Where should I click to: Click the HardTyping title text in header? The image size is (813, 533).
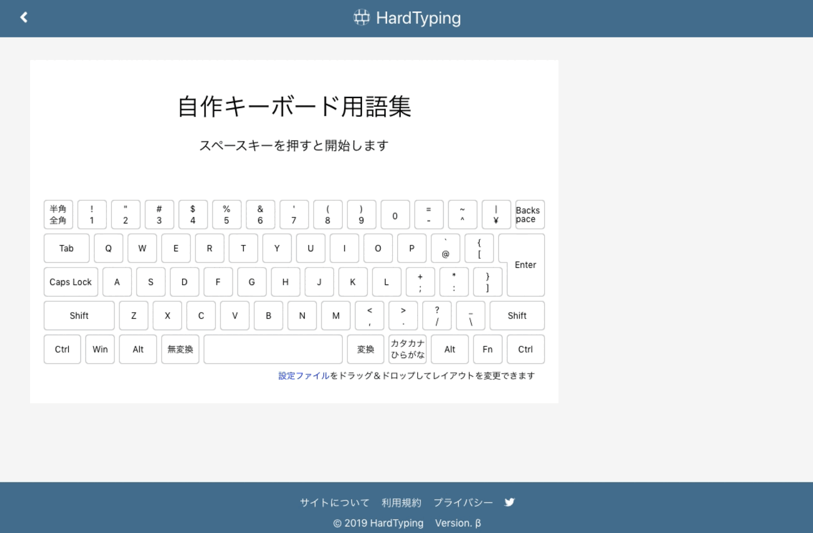tap(418, 18)
